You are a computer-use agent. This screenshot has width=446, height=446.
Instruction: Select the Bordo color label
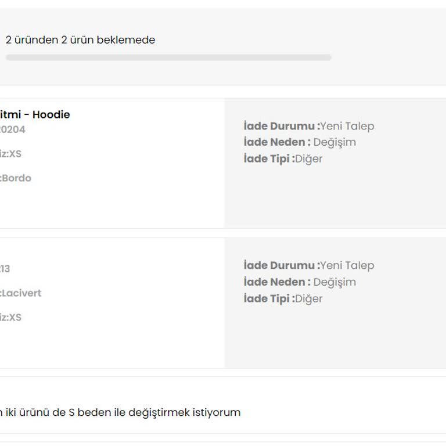point(16,178)
